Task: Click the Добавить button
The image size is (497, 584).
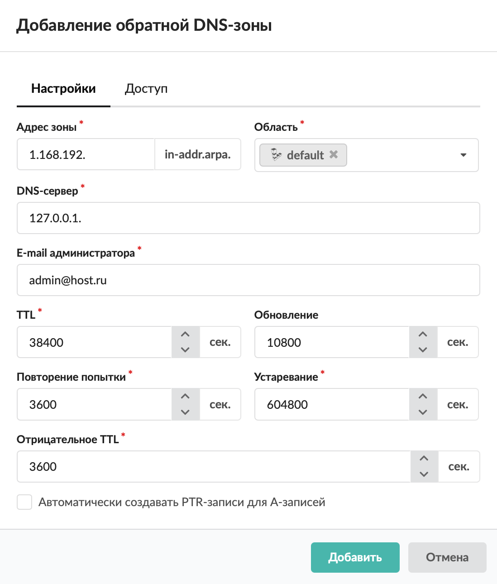Action: 355,557
